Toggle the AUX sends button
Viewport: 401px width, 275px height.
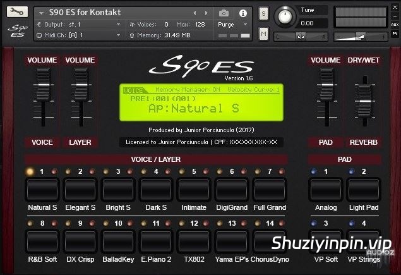click(x=395, y=25)
